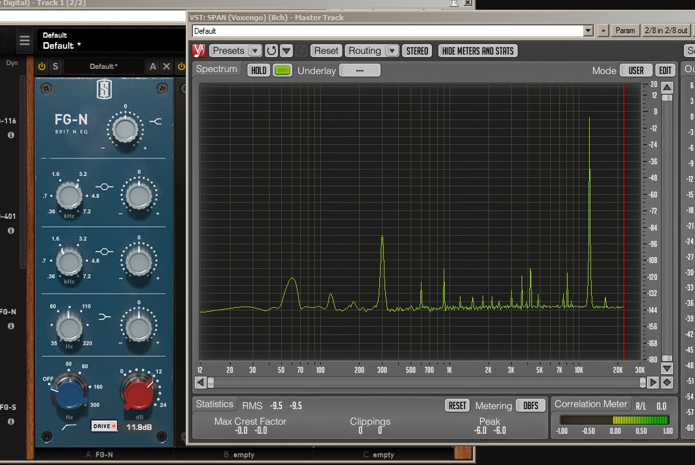
Task: Toggle the FG-N module power button
Action: tap(42, 66)
